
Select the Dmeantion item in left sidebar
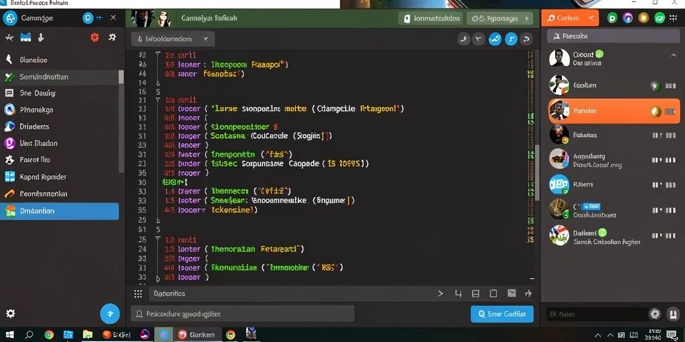click(x=60, y=211)
